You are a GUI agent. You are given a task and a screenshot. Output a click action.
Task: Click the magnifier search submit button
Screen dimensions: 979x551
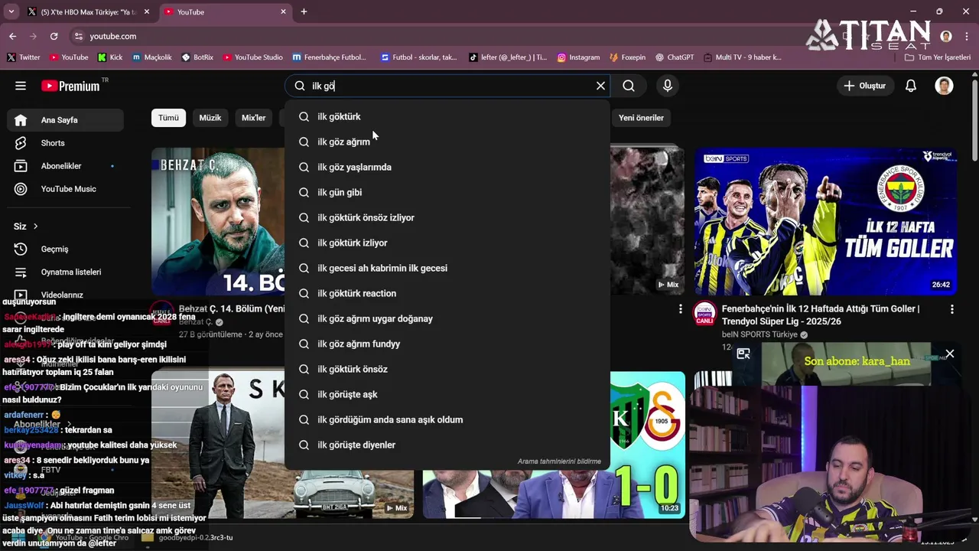click(x=629, y=86)
